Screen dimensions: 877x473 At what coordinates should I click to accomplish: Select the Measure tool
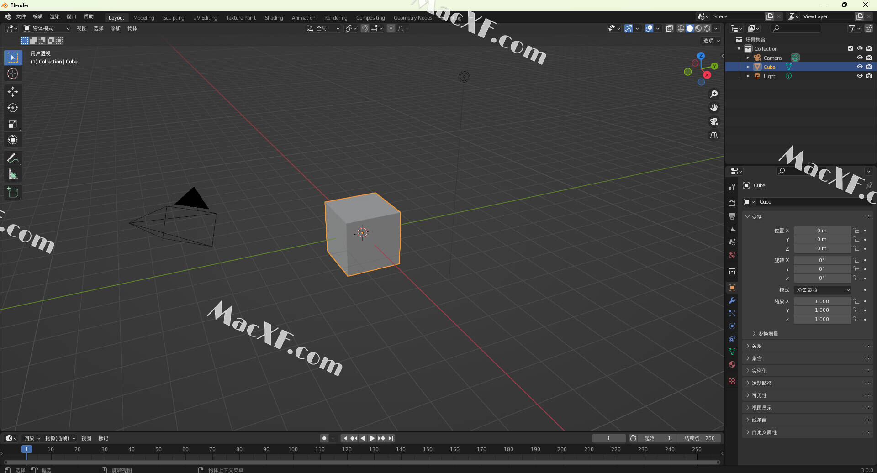(x=13, y=174)
